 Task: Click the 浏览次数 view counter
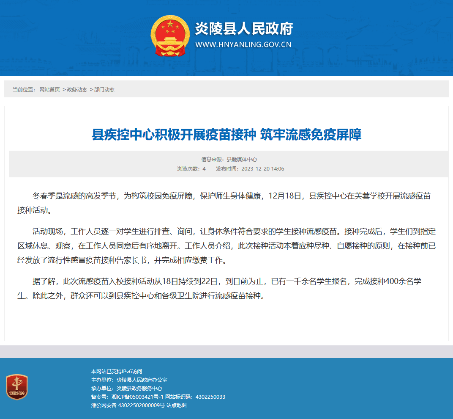click(x=191, y=169)
